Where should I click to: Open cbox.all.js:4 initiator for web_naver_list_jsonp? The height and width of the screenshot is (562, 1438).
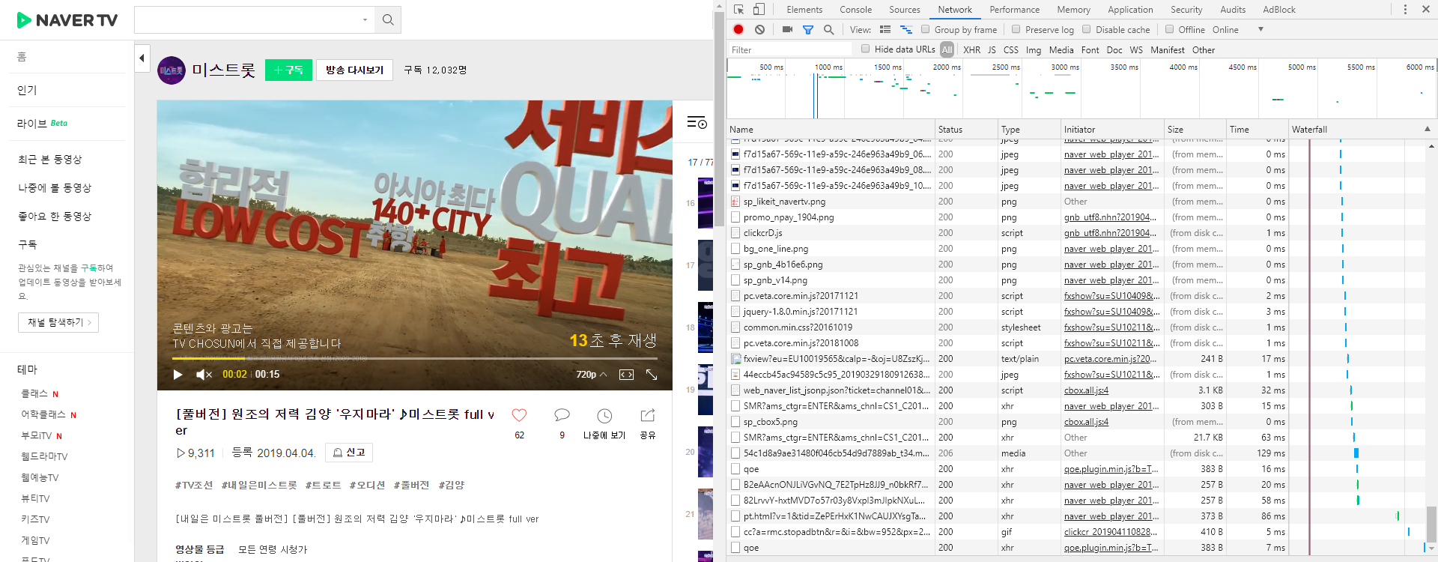(1086, 390)
